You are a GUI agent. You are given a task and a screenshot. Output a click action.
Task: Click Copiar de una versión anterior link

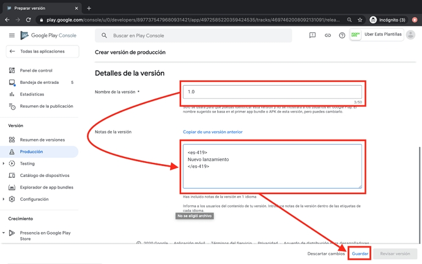tap(212, 132)
